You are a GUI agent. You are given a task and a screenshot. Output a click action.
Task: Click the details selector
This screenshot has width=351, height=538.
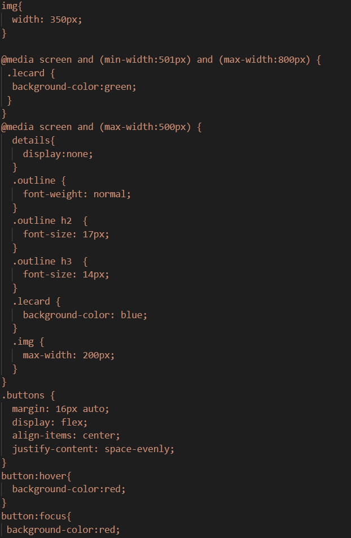point(33,140)
